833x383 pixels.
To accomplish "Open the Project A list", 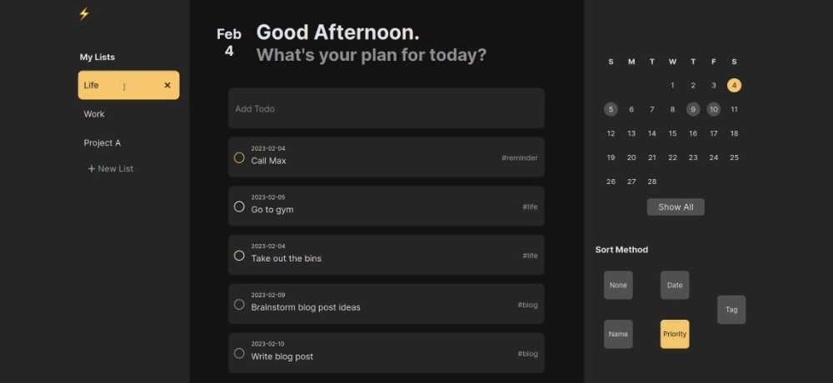I will point(102,143).
